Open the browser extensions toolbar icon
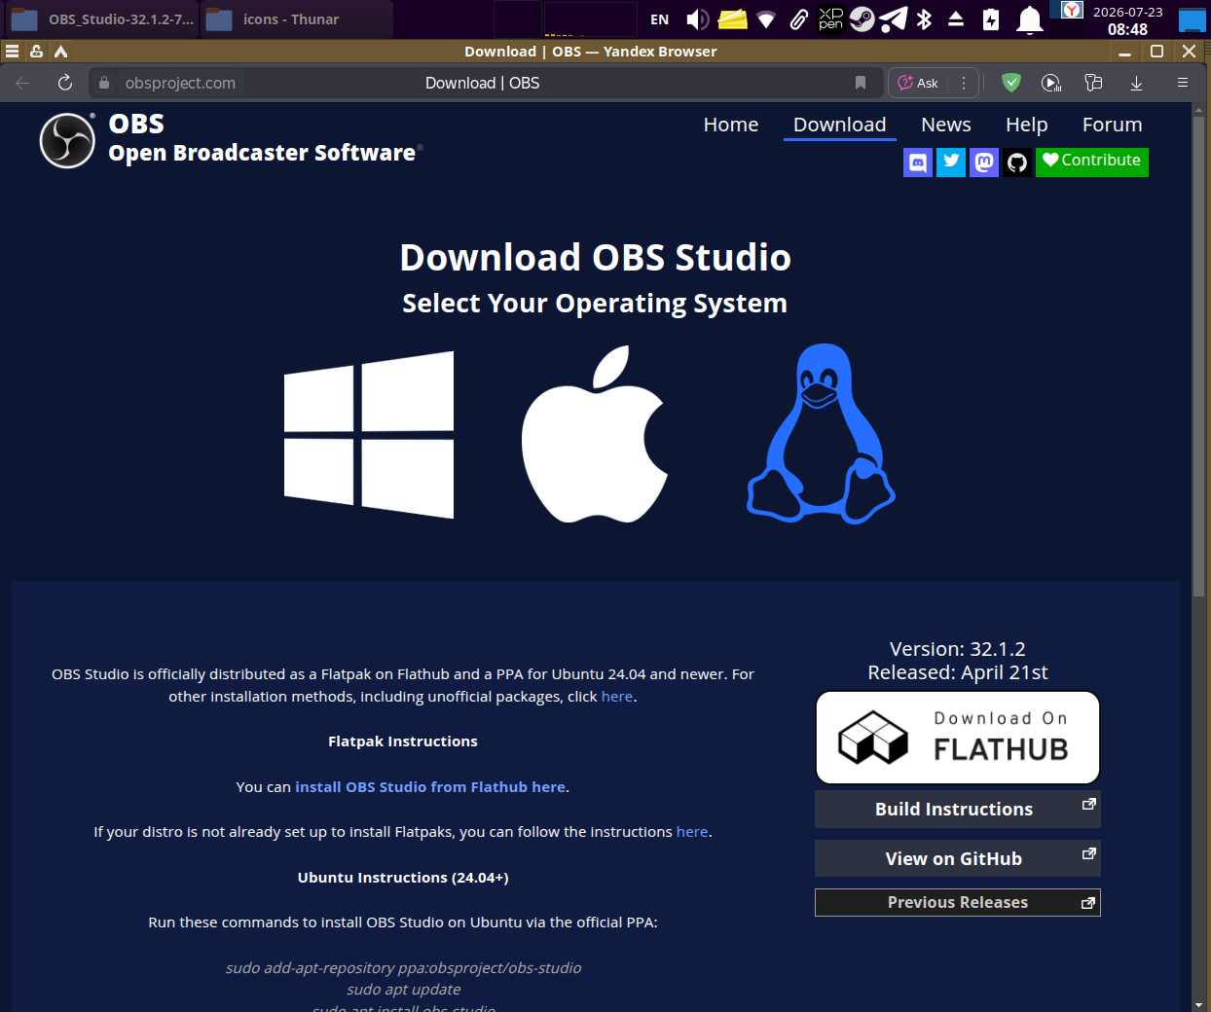Screen dimensions: 1211x1012 pyautogui.click(x=1093, y=83)
